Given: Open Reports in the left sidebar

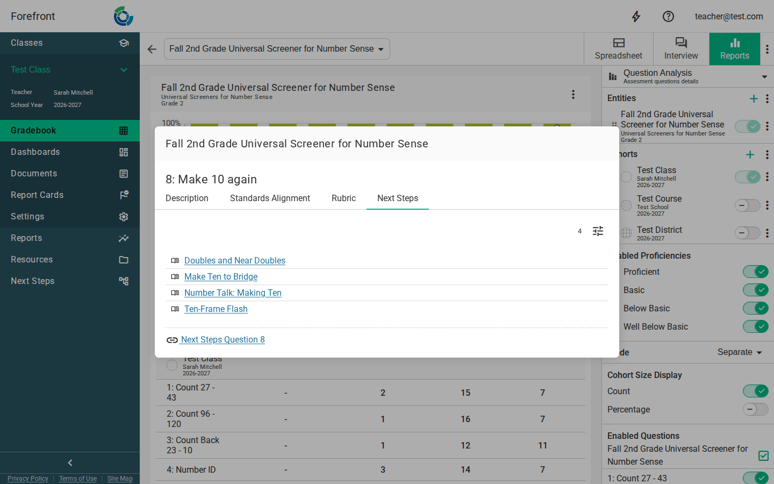Looking at the screenshot, I should [70, 238].
